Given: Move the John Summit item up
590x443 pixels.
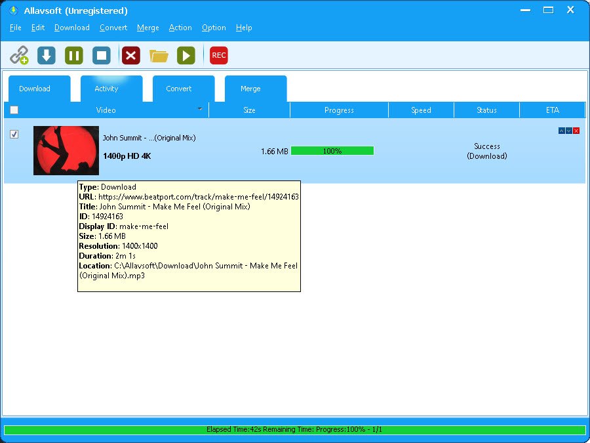Looking at the screenshot, I should 561,131.
